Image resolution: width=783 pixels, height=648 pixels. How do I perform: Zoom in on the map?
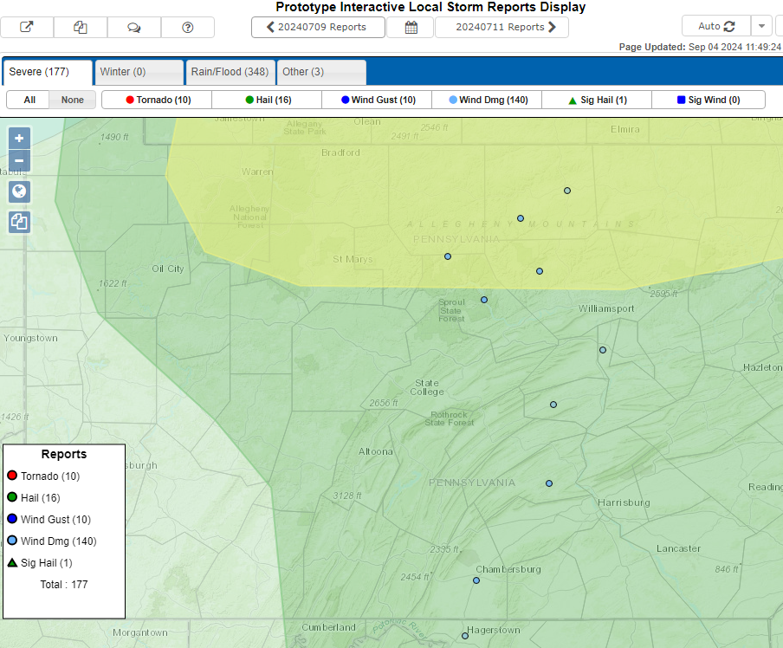(19, 138)
